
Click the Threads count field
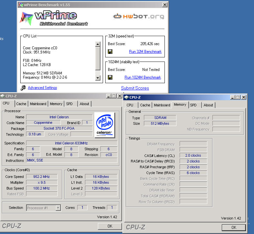(x=112, y=208)
